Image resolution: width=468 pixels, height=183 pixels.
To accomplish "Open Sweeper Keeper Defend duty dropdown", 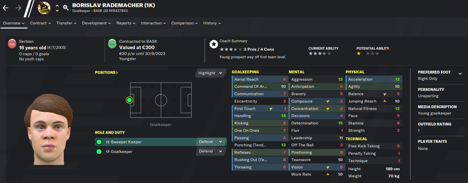I will (211, 142).
